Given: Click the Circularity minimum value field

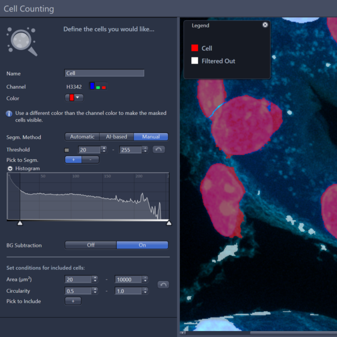Looking at the screenshot, I should (x=78, y=291).
